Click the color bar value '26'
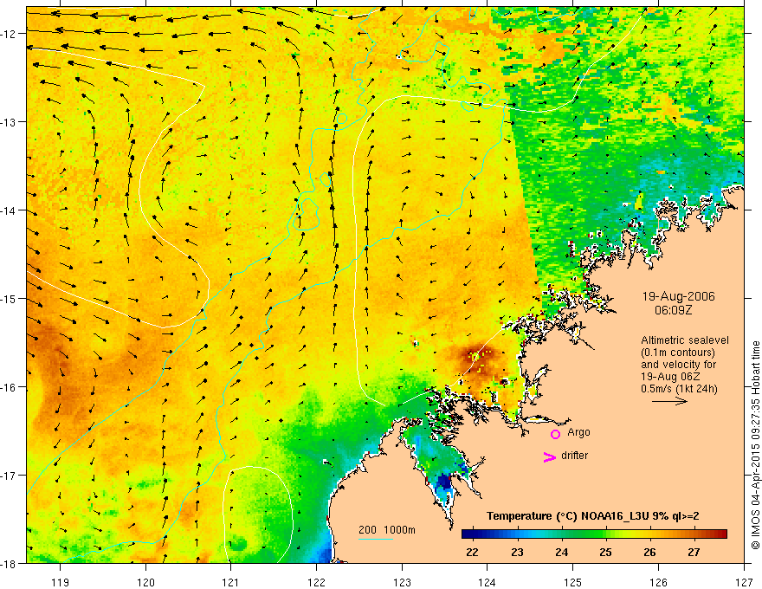This screenshot has height=589, width=762. click(649, 552)
